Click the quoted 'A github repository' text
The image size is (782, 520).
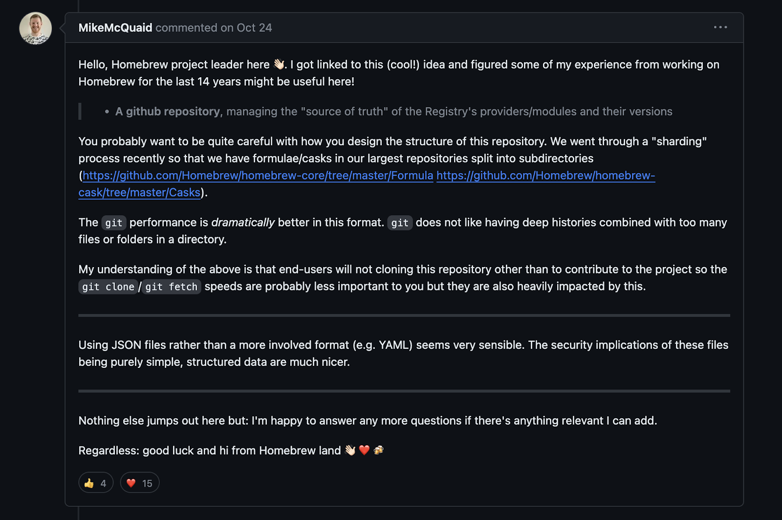(168, 112)
